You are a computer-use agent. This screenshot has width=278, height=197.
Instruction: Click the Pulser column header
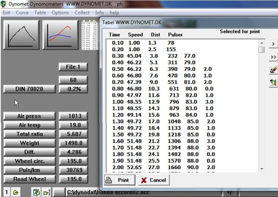click(175, 35)
